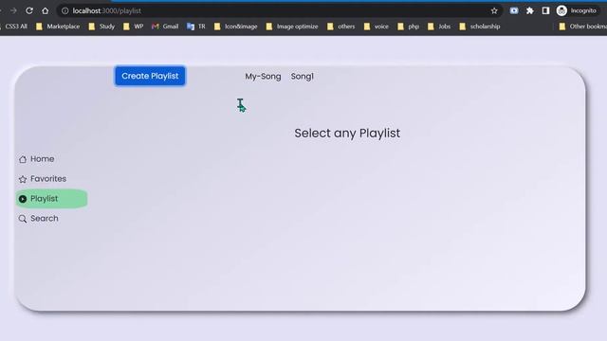Click the Favorites star icon

23,179
